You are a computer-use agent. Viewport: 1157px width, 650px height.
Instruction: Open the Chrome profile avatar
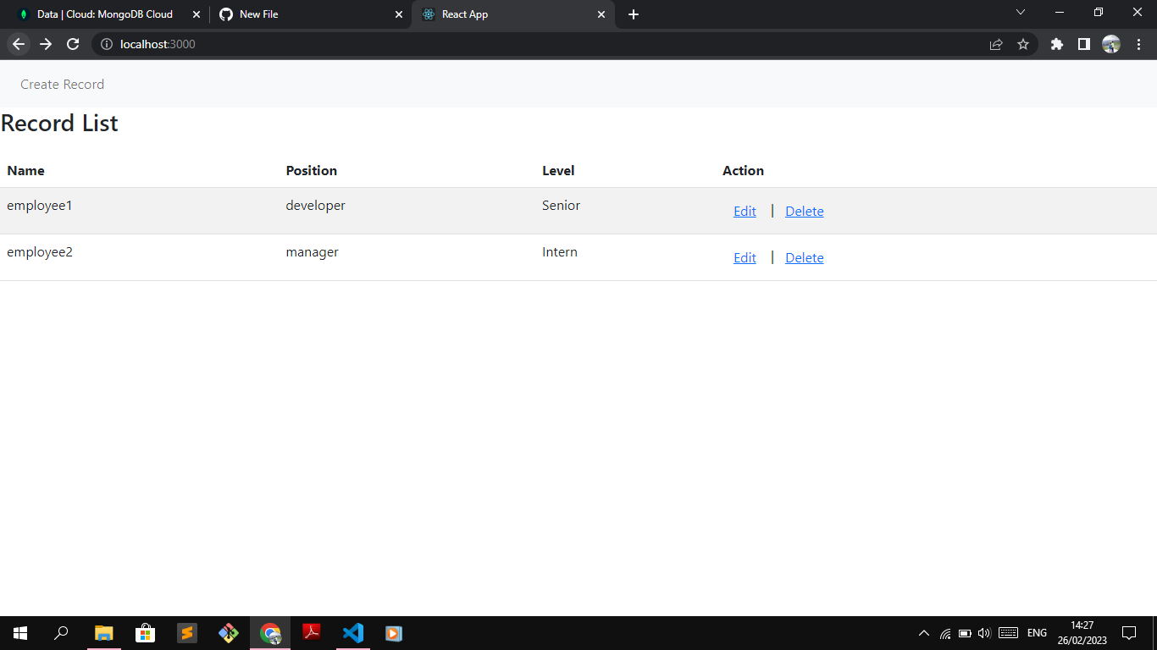coord(1111,44)
